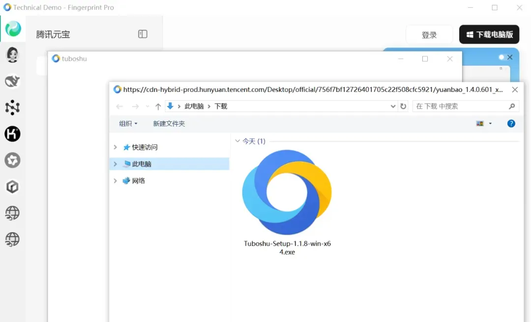Screen dimensions: 531x322
Task: Select the hexagon cube sidebar icon
Action: [x=12, y=187]
